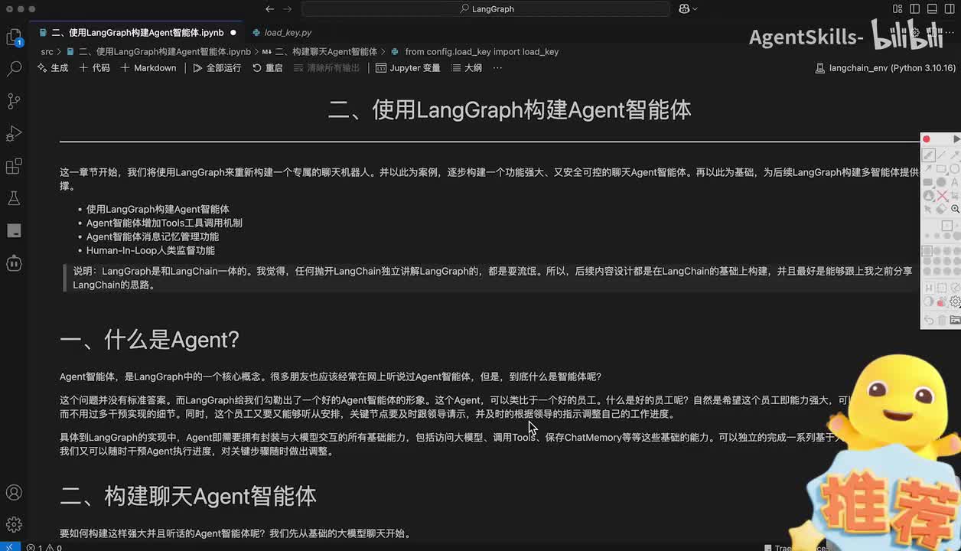Click the from config.load_key breadcrumb
The width and height of the screenshot is (961, 551).
pyautogui.click(x=474, y=52)
